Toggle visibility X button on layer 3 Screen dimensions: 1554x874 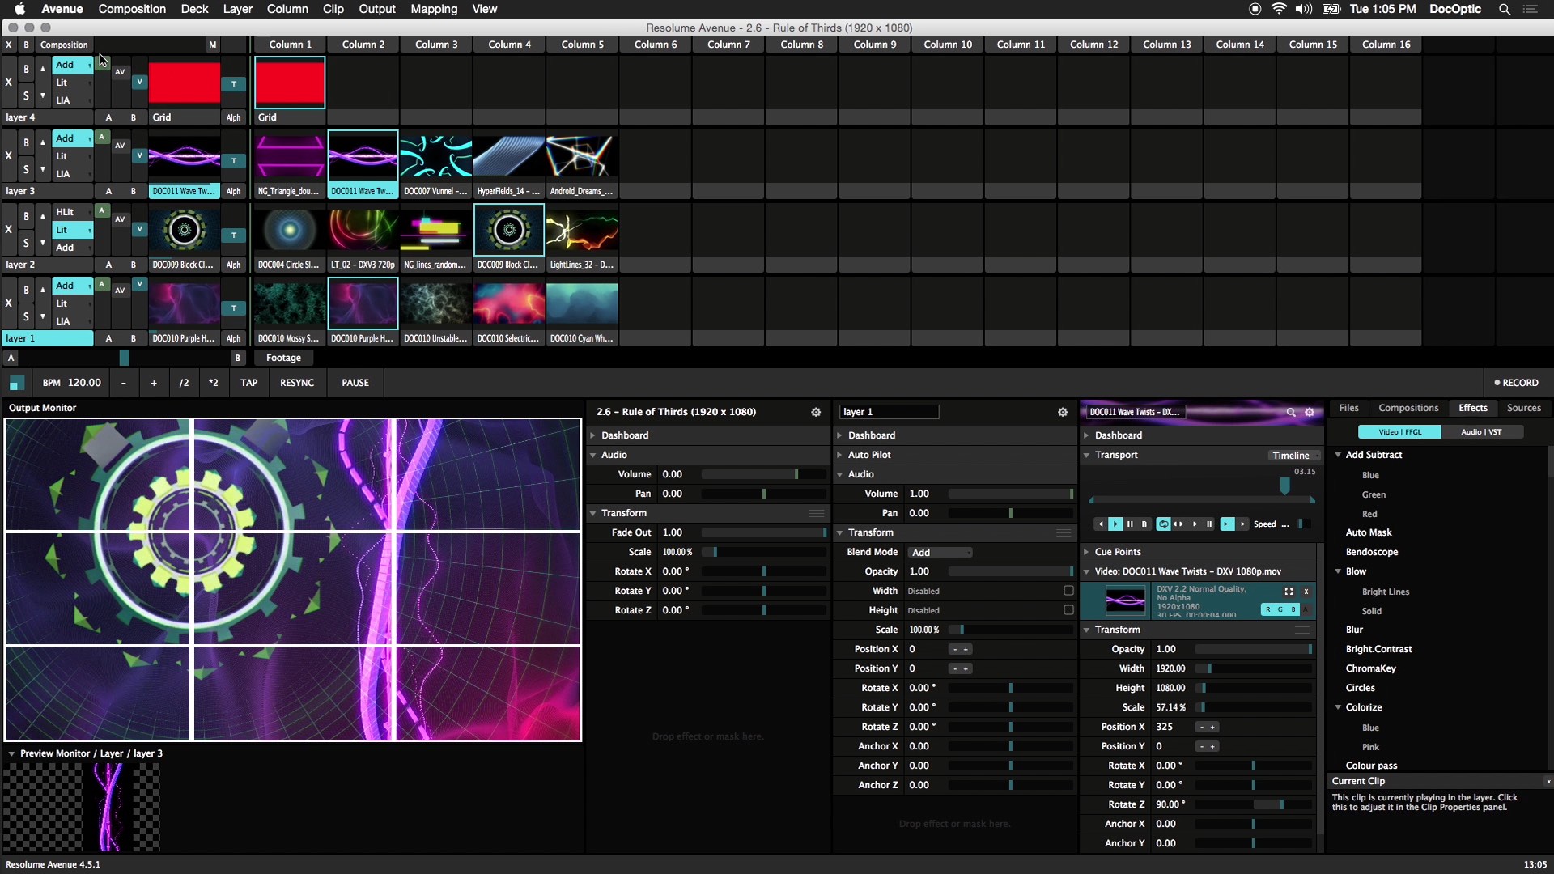tap(9, 155)
